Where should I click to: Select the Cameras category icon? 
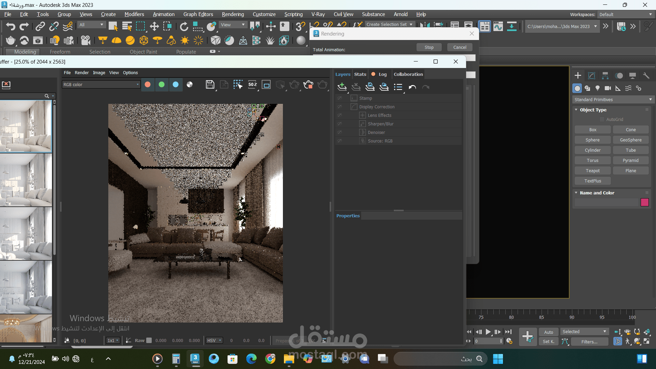608,88
